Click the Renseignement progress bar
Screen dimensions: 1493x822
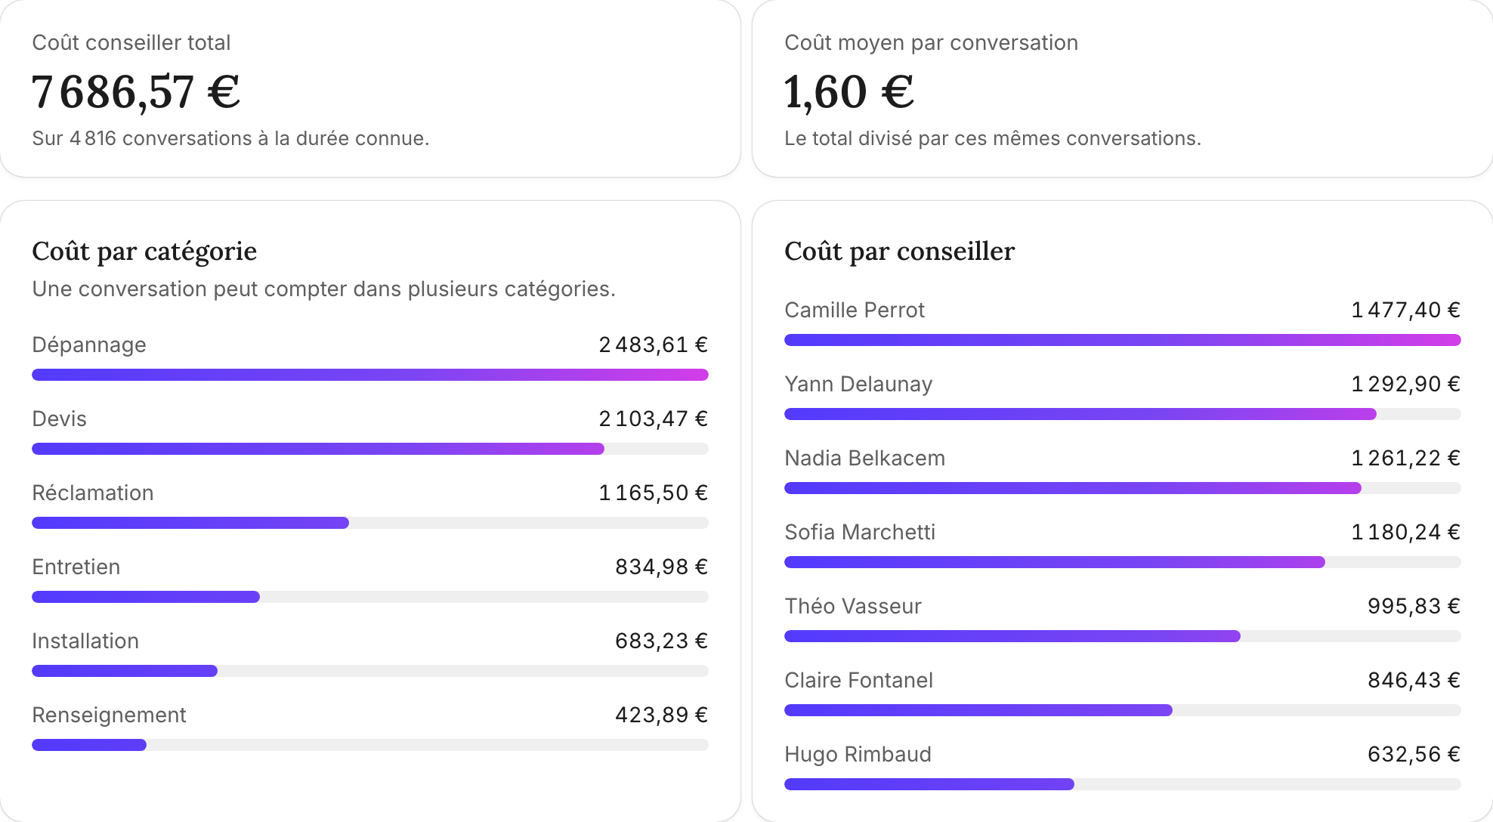click(370, 745)
